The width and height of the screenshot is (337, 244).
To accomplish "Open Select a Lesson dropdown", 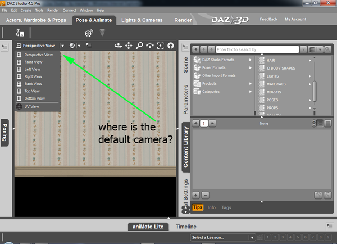I will pyautogui.click(x=223, y=237).
